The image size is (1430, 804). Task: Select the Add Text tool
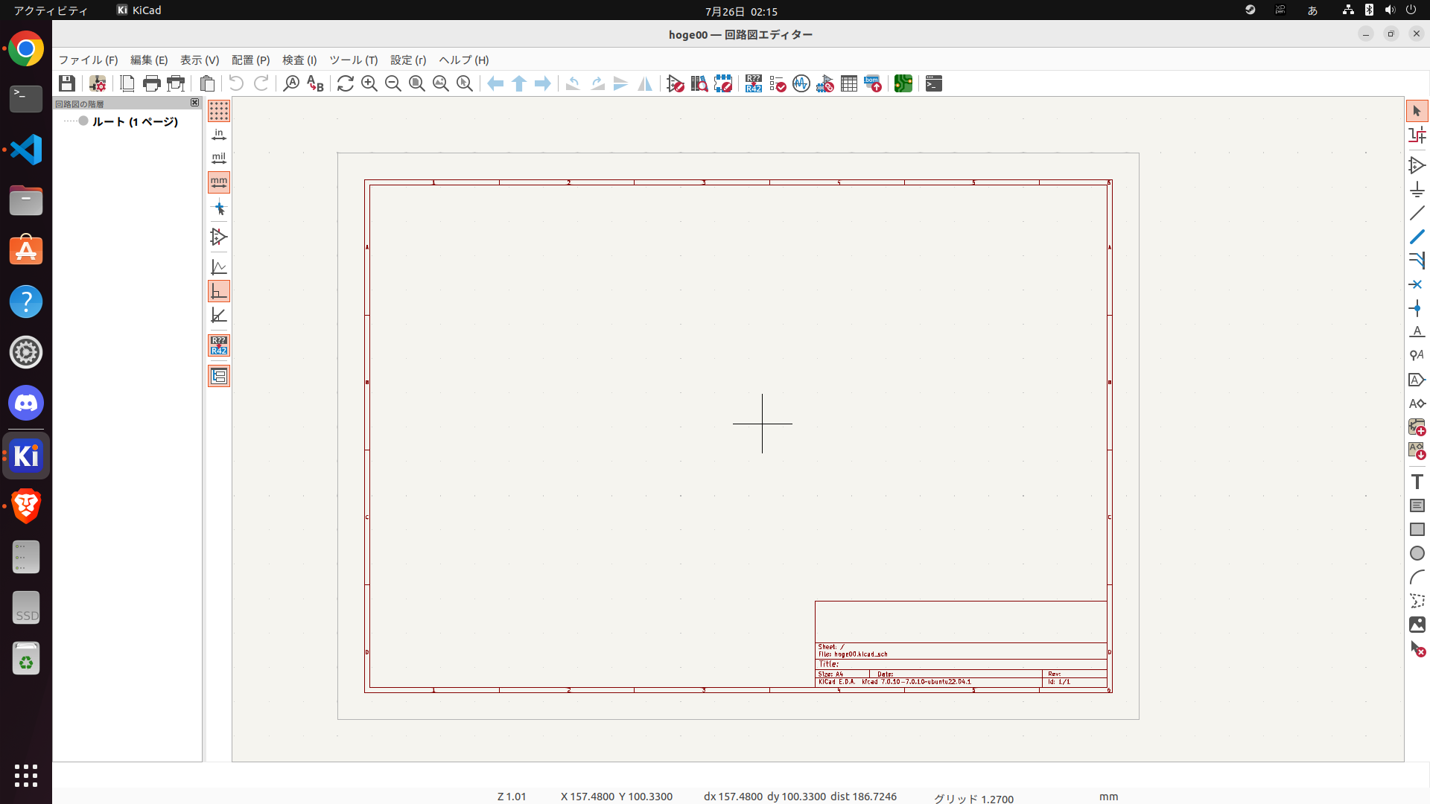pos(1417,482)
